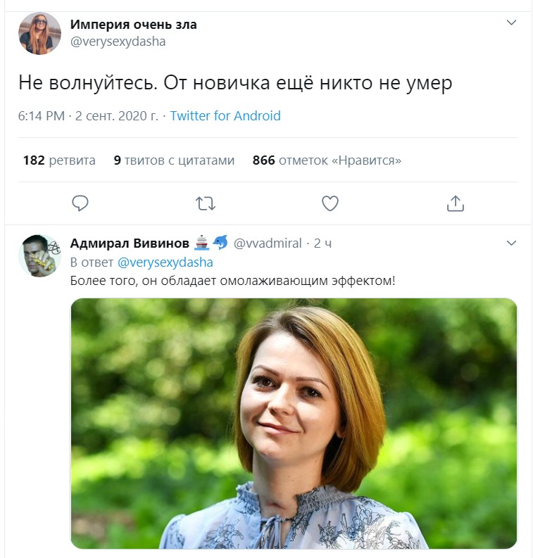Click the reply's 2 ч timestamp
This screenshot has height=558, width=533.
click(x=322, y=243)
